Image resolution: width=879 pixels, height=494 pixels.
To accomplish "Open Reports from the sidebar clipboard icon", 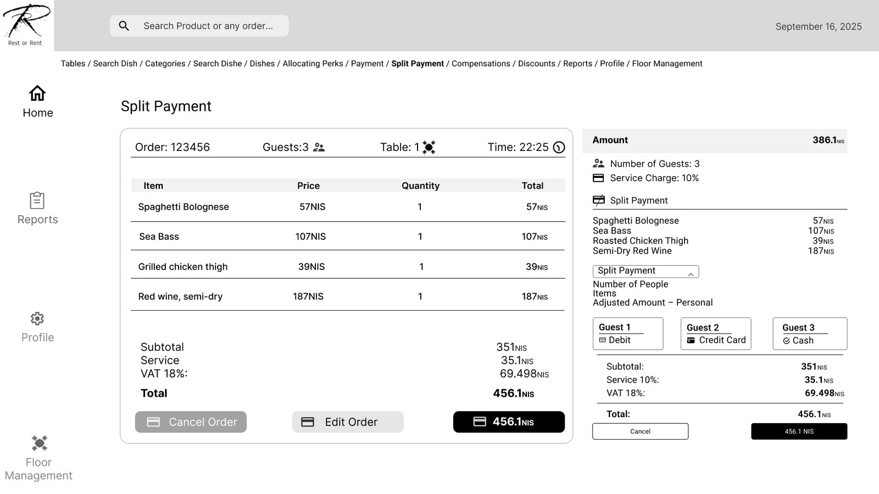I will click(x=37, y=200).
